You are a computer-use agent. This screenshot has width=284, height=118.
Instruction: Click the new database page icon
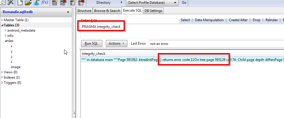[20, 3]
